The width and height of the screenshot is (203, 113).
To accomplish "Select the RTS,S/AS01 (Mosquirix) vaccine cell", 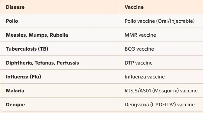I will [161, 91].
